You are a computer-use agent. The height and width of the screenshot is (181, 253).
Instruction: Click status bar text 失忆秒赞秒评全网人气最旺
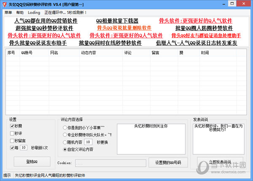(x=50, y=176)
